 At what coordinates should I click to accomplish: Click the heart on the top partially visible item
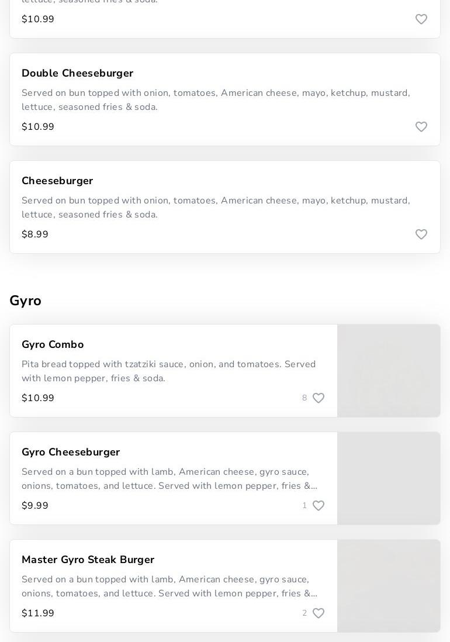pos(421,19)
